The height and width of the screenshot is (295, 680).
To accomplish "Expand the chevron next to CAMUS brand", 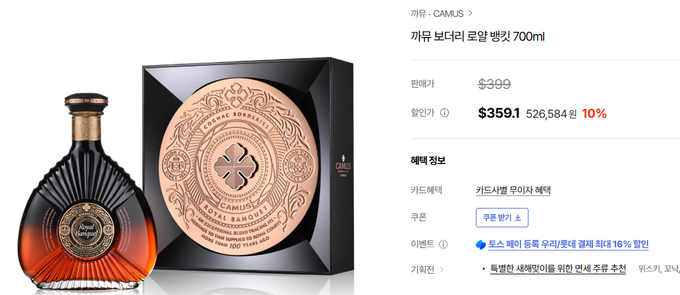I will [x=470, y=13].
